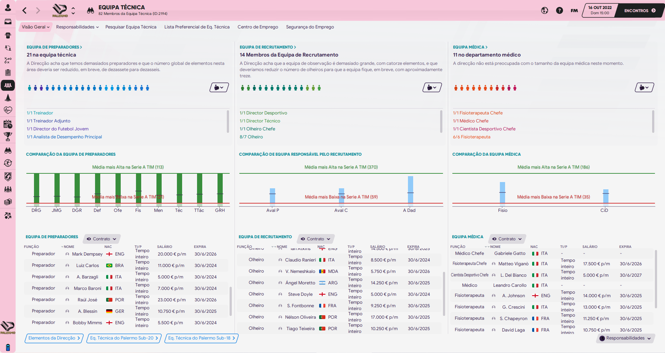Open Contrato view dropdown for Equipa de Preparadores

[101, 239]
